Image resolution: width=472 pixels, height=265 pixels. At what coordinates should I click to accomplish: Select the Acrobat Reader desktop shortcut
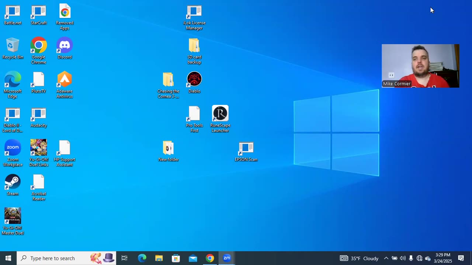pyautogui.click(x=39, y=188)
